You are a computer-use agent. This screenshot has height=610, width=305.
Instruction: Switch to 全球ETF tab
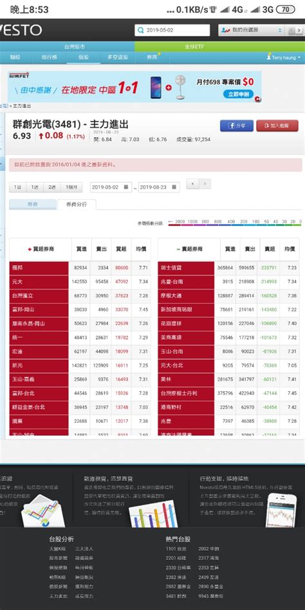point(194,46)
